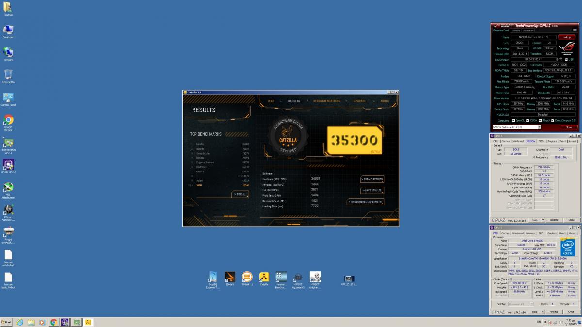The width and height of the screenshot is (582, 327).
Task: Select the RECOMMENDATIONS tab in Catzilla
Action: [x=326, y=101]
